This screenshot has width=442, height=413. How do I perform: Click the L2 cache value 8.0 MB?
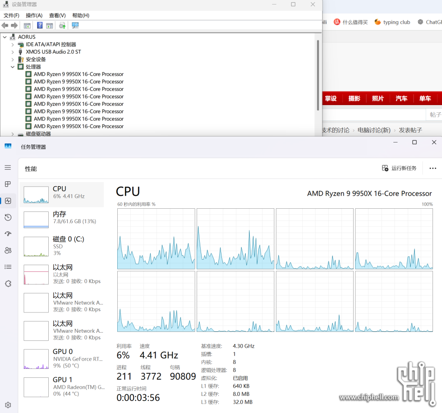(x=241, y=394)
